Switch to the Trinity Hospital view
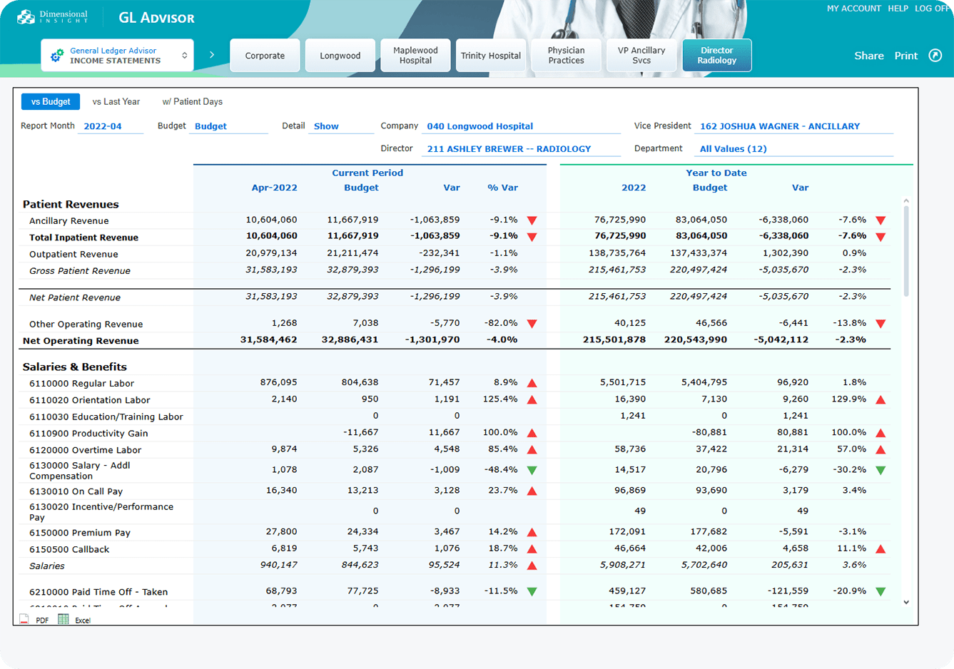Image resolution: width=954 pixels, height=669 pixels. 491,55
